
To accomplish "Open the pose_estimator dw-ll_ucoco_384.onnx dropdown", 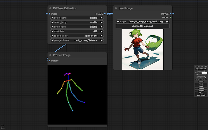I will click(77, 40).
